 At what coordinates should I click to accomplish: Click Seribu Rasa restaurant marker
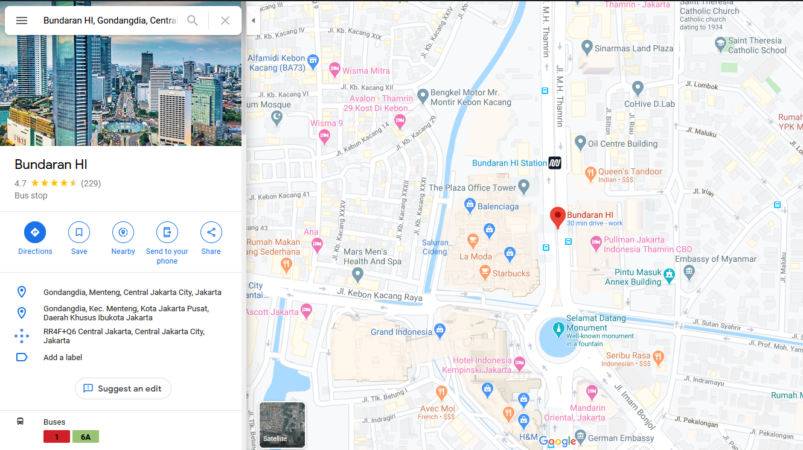pyautogui.click(x=658, y=357)
